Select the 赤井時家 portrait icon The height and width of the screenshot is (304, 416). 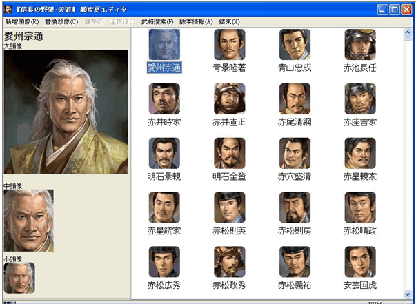[164, 99]
